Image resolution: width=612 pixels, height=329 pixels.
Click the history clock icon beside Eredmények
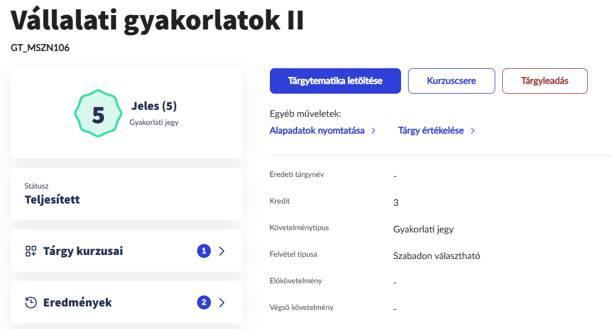pyautogui.click(x=31, y=302)
